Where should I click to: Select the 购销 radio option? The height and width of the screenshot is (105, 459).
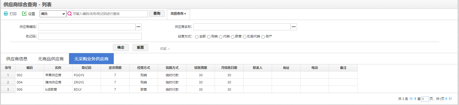[x=209, y=37]
